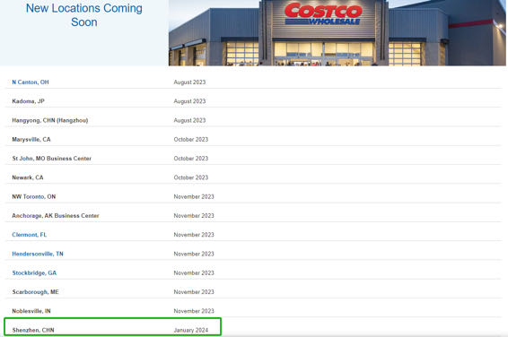Select the Scarborough, ME location entry
The image size is (508, 337).
[x=35, y=292]
